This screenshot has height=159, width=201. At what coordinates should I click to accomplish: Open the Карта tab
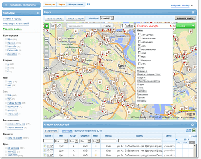(x=62, y=4)
